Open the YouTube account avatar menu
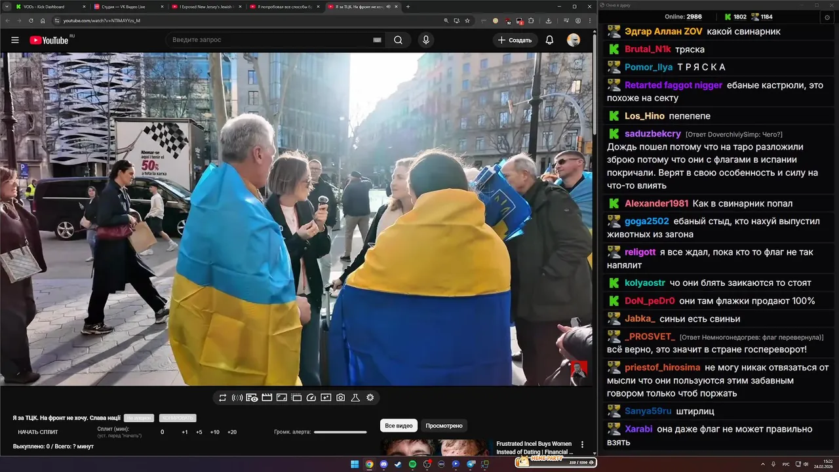The width and height of the screenshot is (839, 472). pos(574,40)
